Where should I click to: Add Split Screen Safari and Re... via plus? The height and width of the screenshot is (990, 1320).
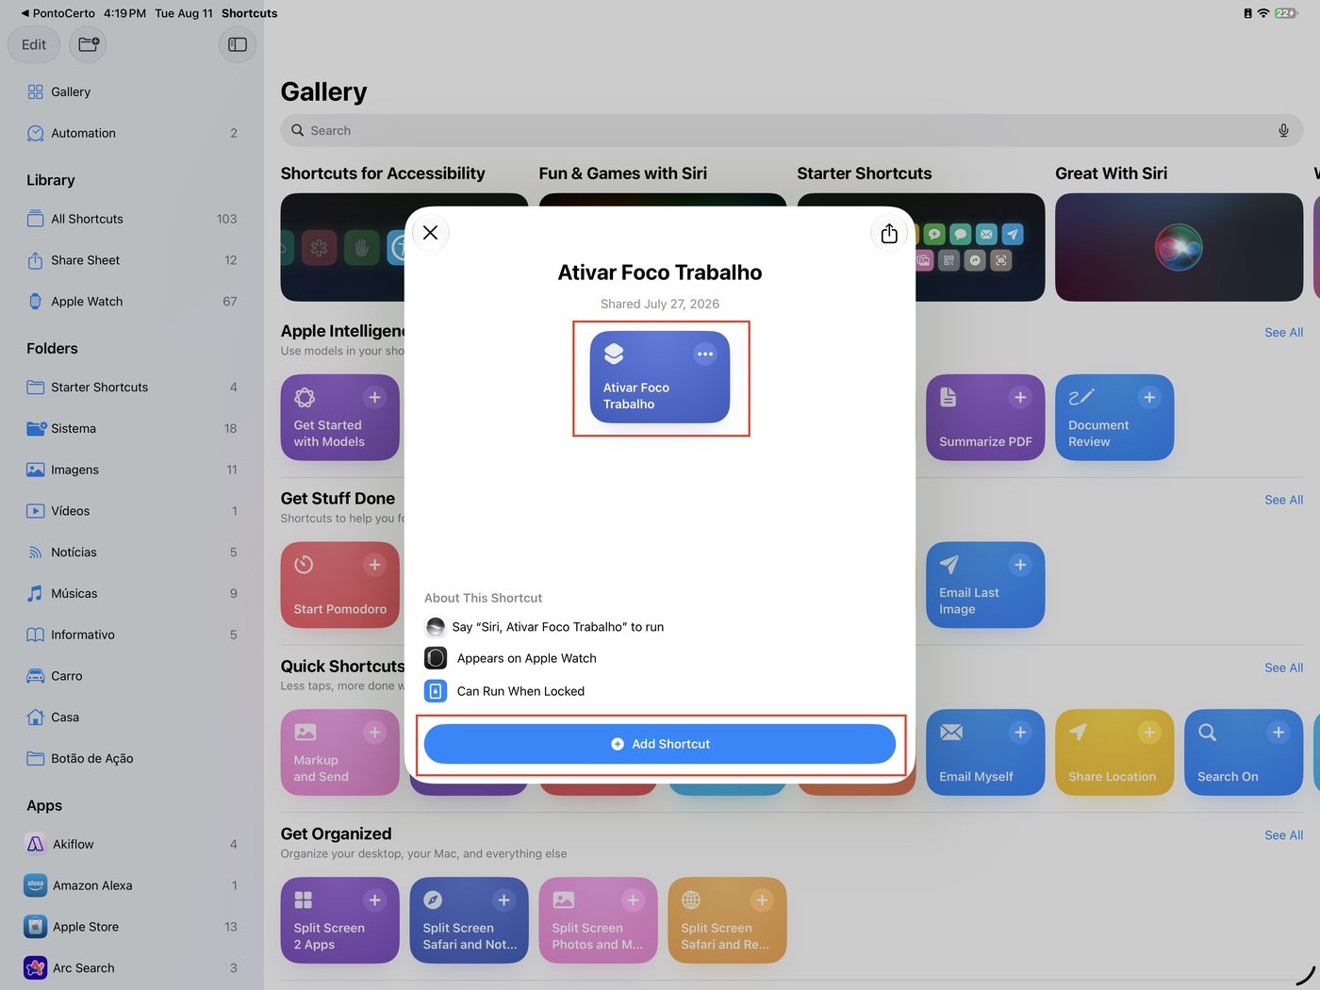(762, 900)
